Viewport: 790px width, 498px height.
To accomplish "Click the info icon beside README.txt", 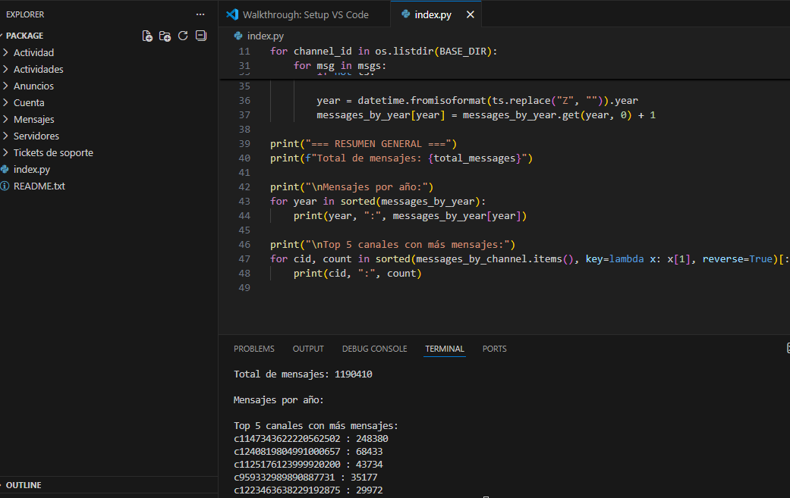I will click(7, 186).
